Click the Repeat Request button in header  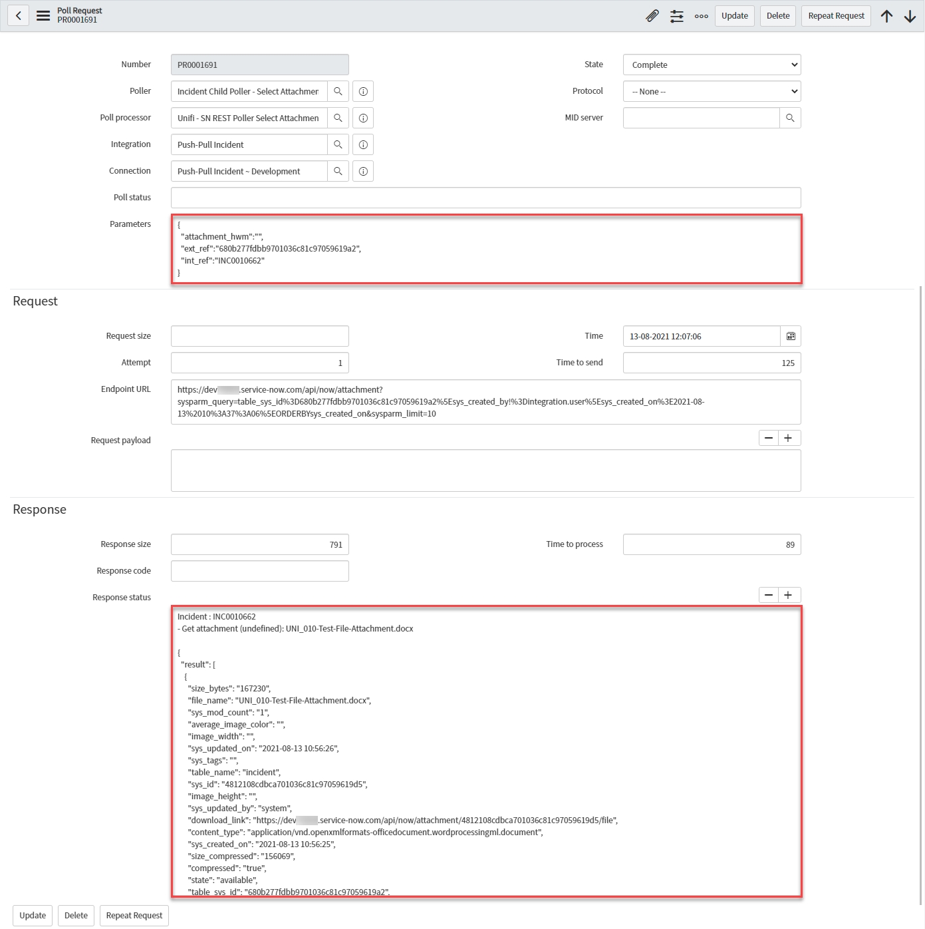pos(836,16)
